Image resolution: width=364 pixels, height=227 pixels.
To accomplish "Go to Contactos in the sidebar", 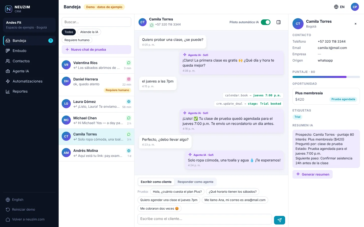I will coord(29,61).
